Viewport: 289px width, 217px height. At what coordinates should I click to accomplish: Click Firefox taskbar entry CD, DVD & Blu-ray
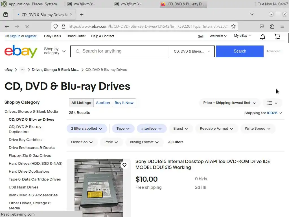(183, 4)
